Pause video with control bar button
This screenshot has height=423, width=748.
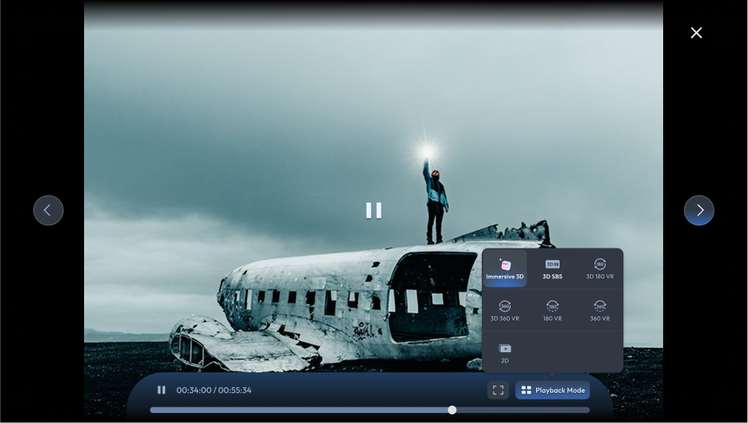[161, 390]
